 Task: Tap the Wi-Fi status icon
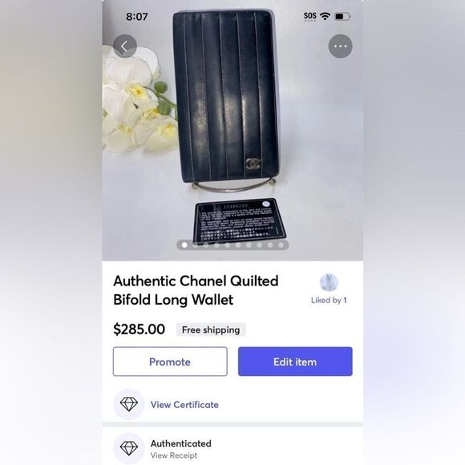[x=325, y=16]
